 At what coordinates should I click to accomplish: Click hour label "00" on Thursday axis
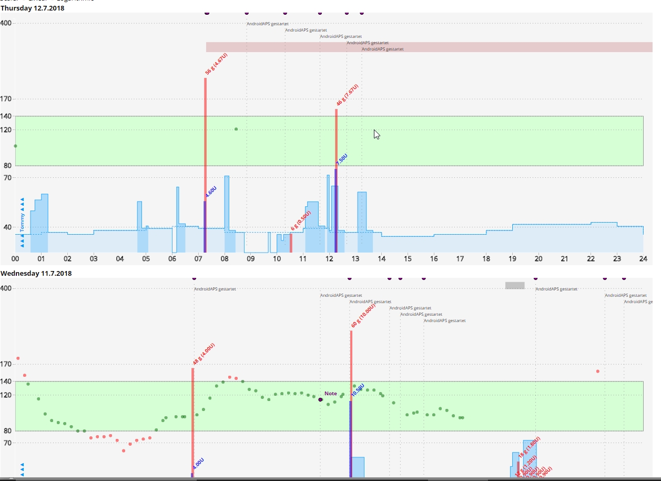(x=15, y=258)
